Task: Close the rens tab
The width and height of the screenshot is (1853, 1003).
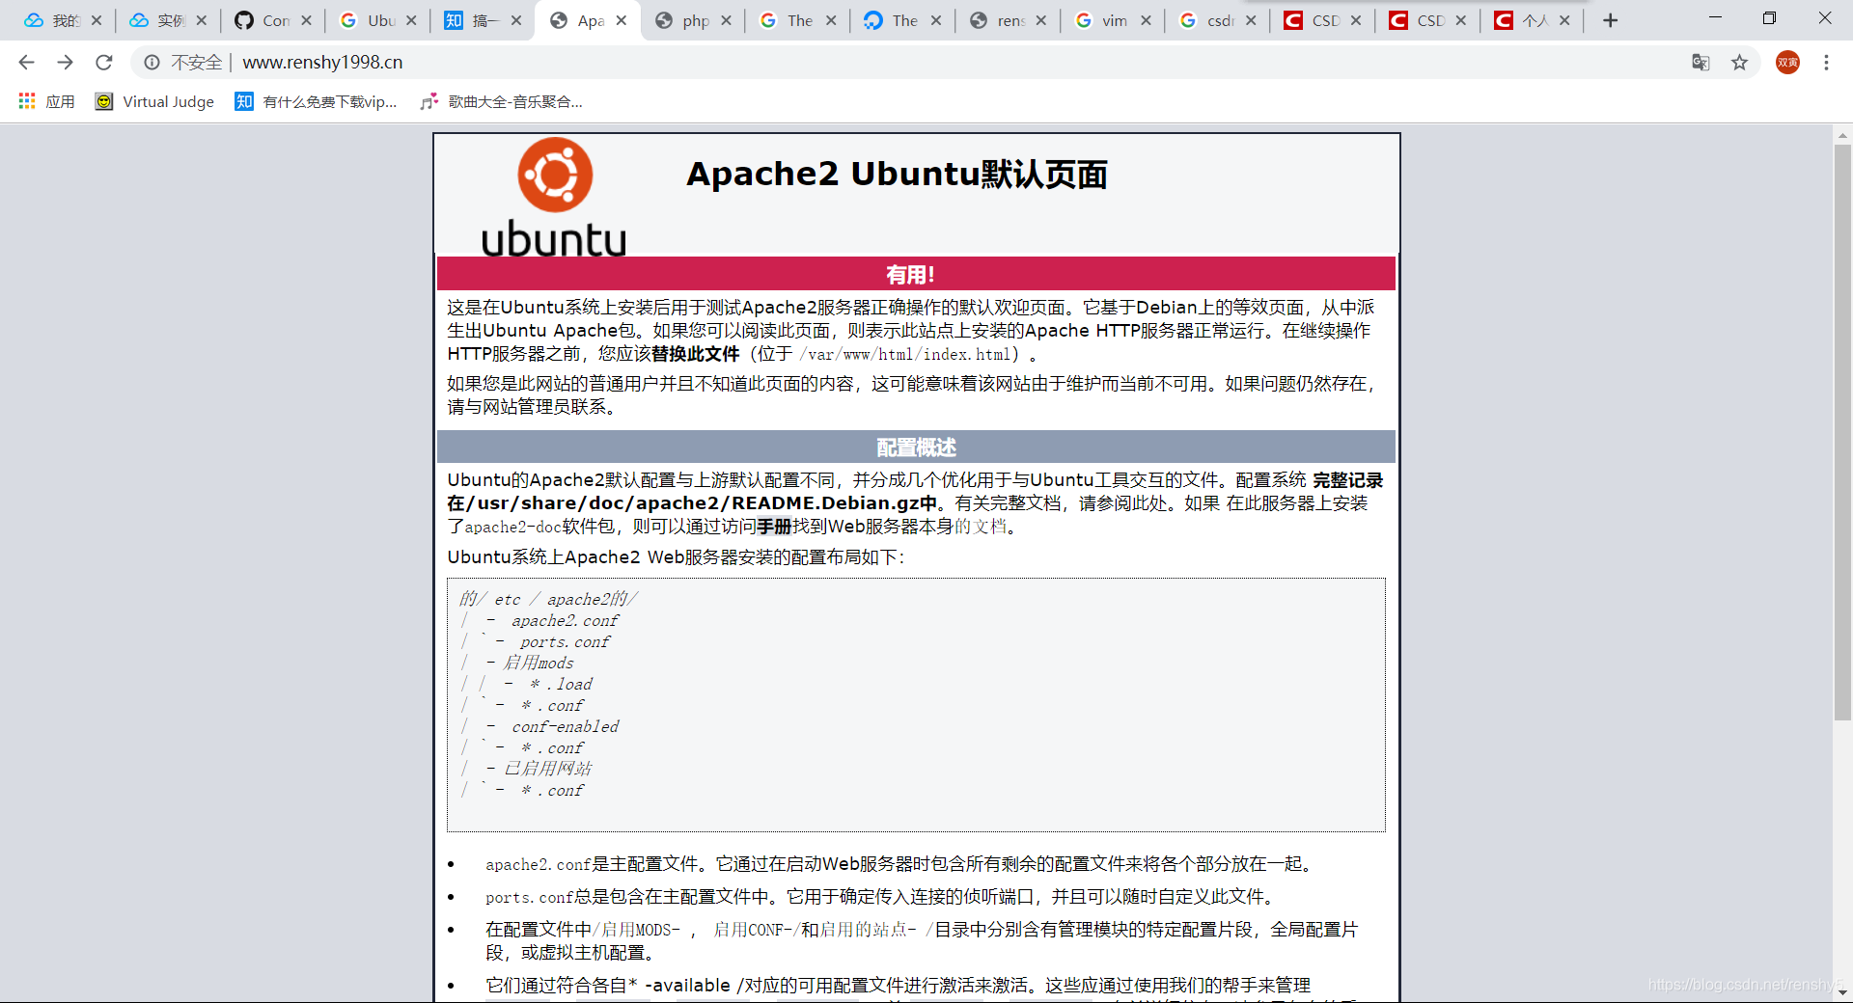Action: pyautogui.click(x=1041, y=20)
